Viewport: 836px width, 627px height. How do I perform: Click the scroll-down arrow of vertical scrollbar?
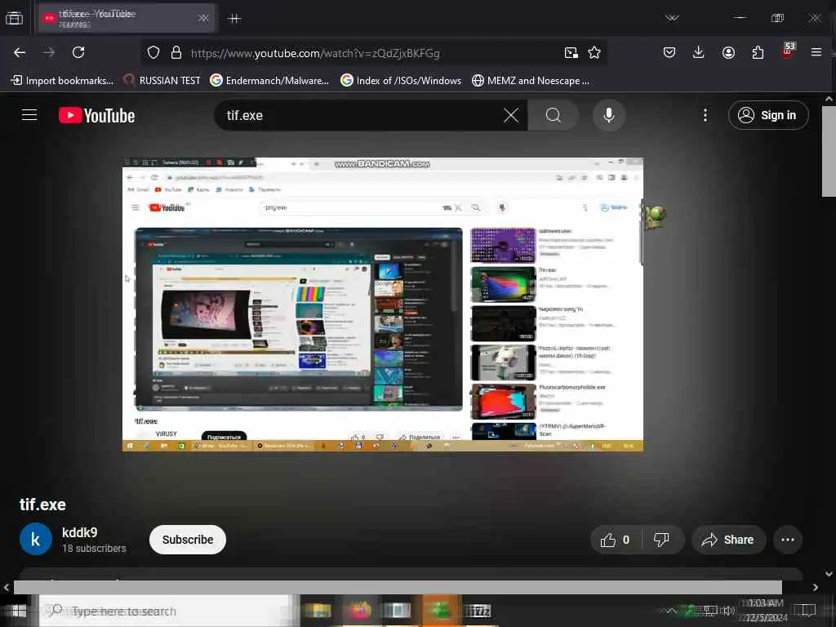[x=829, y=574]
